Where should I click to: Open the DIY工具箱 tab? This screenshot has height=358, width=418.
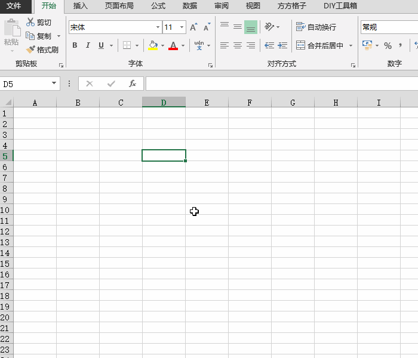(x=340, y=6)
